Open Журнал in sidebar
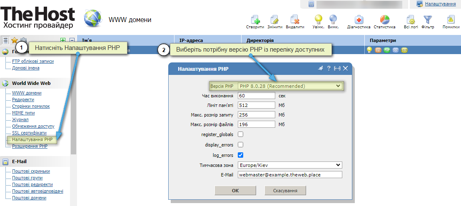The height and width of the screenshot is (206, 461). (20, 119)
